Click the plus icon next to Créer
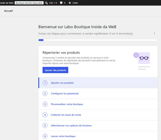Image resolution: width=161 pixels, height=140 pixels. click(x=70, y=3)
